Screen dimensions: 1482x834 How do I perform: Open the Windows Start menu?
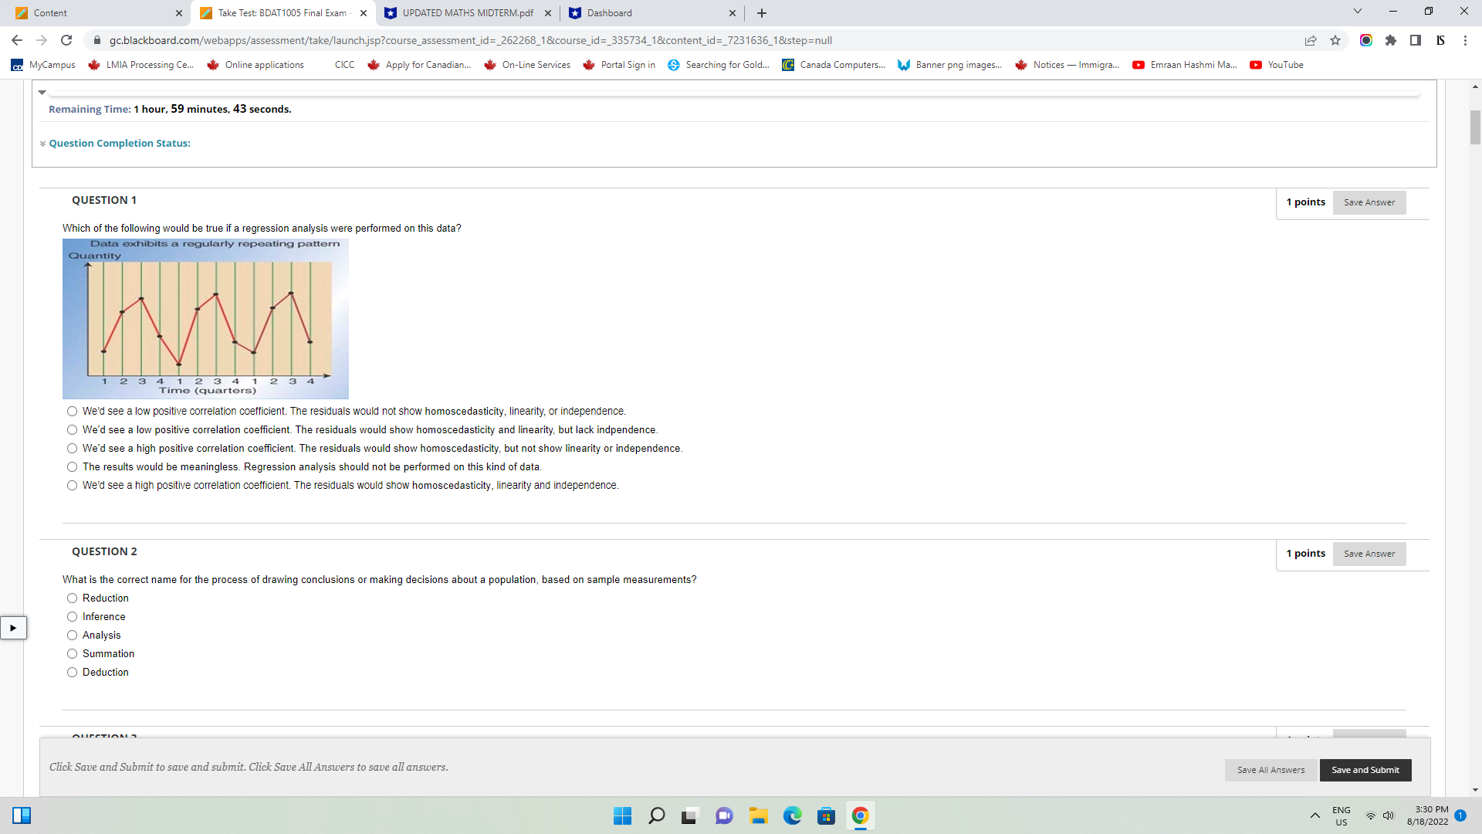pyautogui.click(x=622, y=815)
